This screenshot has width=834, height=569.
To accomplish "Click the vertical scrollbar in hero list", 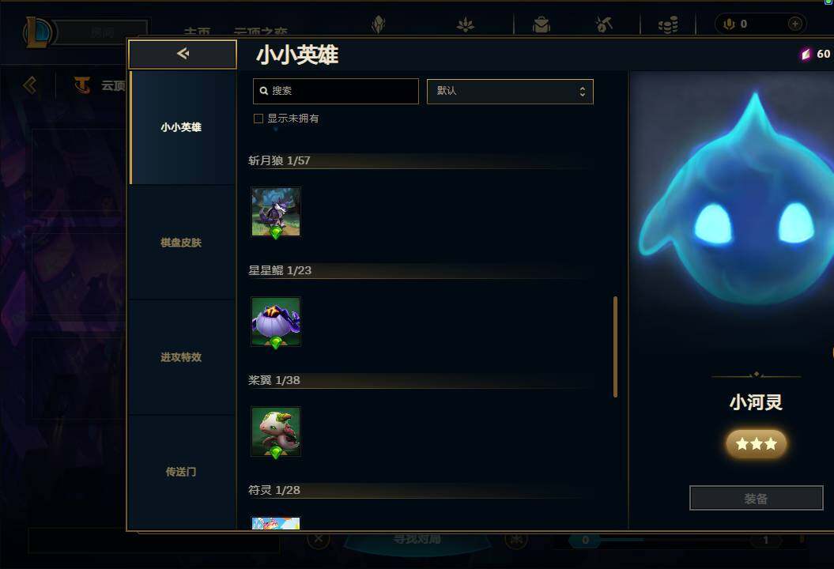I will [615, 347].
